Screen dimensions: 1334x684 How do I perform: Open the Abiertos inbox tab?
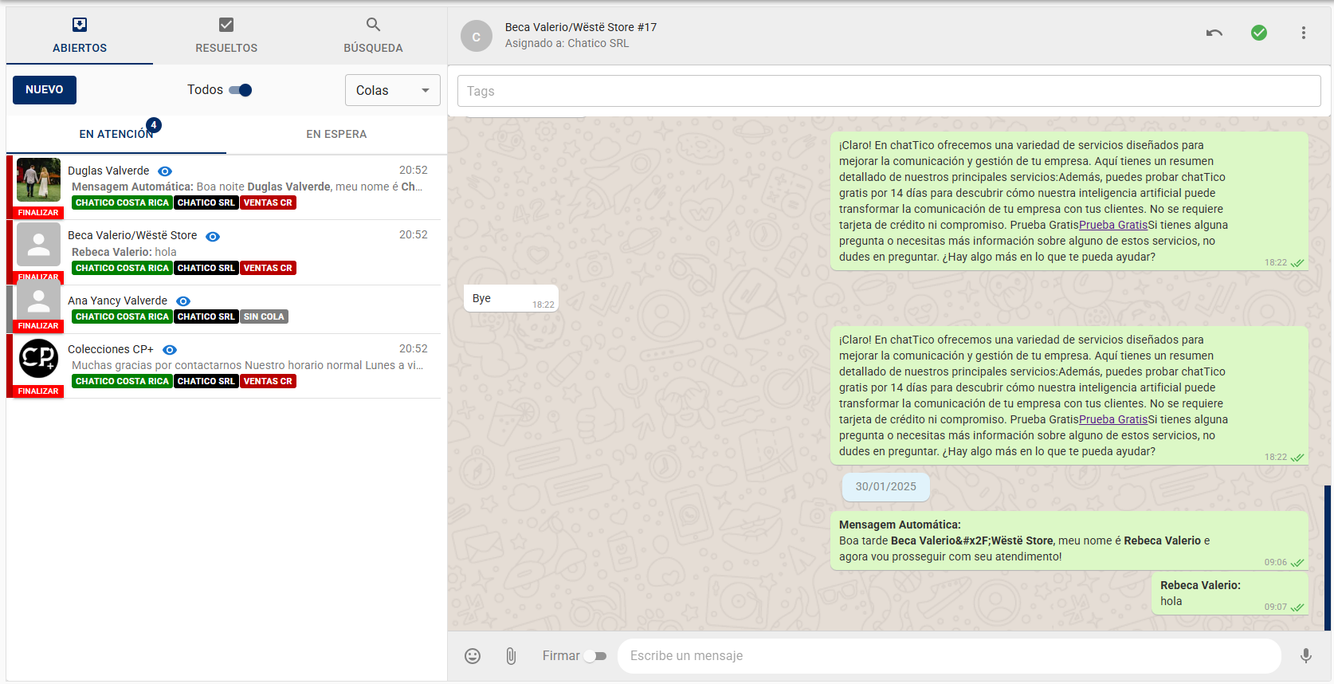pyautogui.click(x=80, y=36)
